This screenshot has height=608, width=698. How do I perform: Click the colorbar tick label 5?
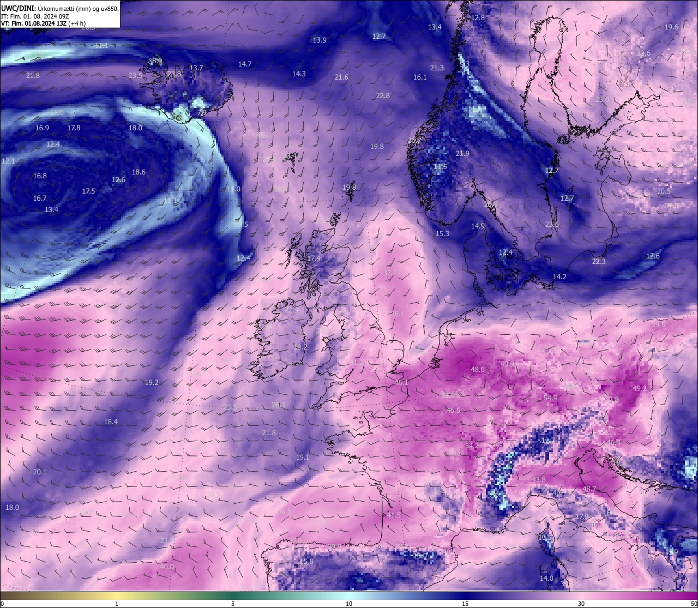click(x=233, y=604)
